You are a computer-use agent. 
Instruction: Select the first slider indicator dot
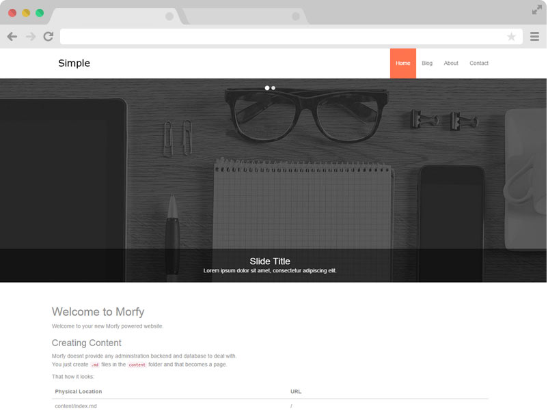click(267, 88)
